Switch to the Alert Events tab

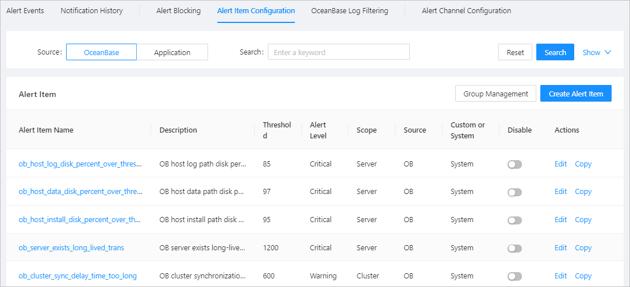[25, 11]
